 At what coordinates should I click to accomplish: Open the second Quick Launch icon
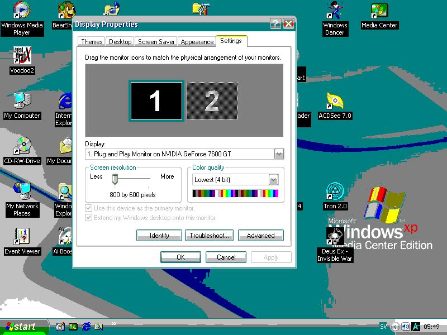[73, 327]
